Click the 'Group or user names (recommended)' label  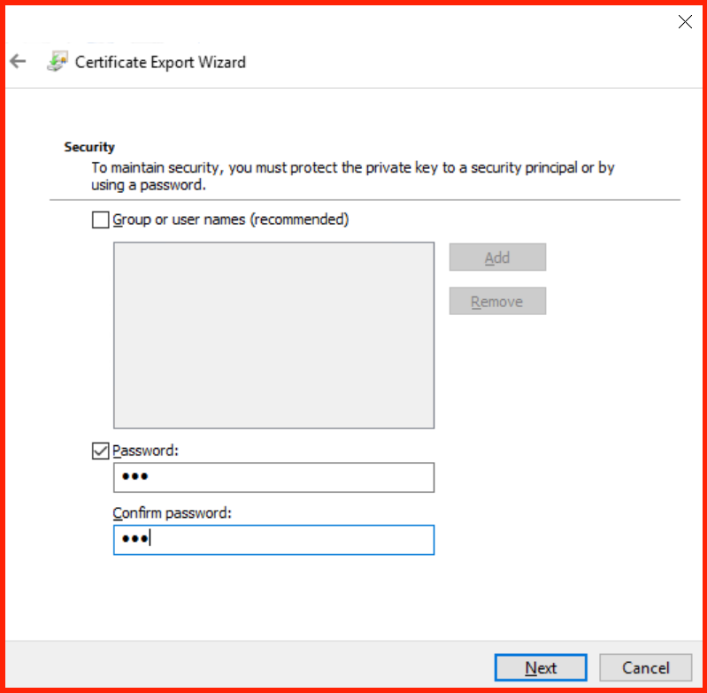click(231, 219)
